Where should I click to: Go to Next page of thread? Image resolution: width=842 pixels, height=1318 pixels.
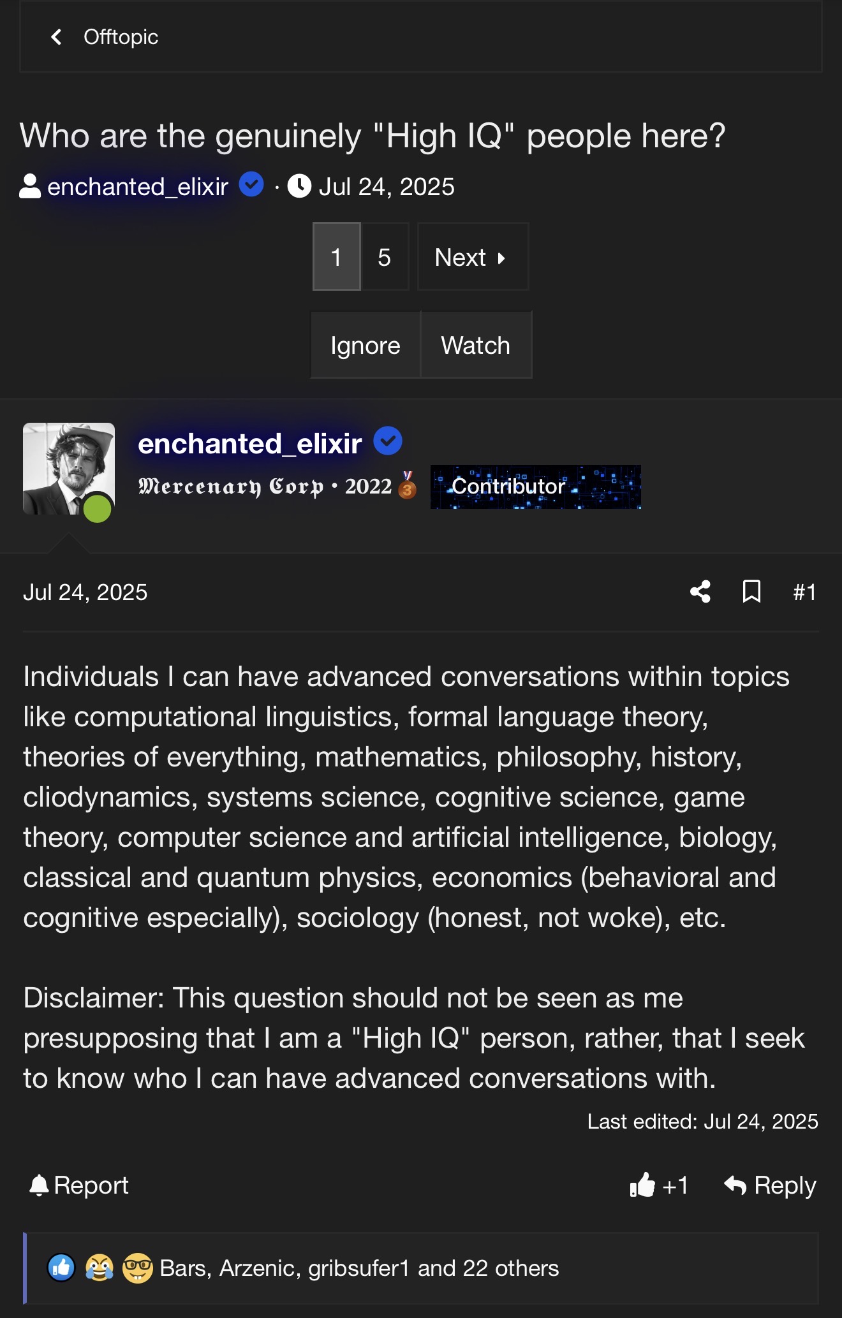472,257
